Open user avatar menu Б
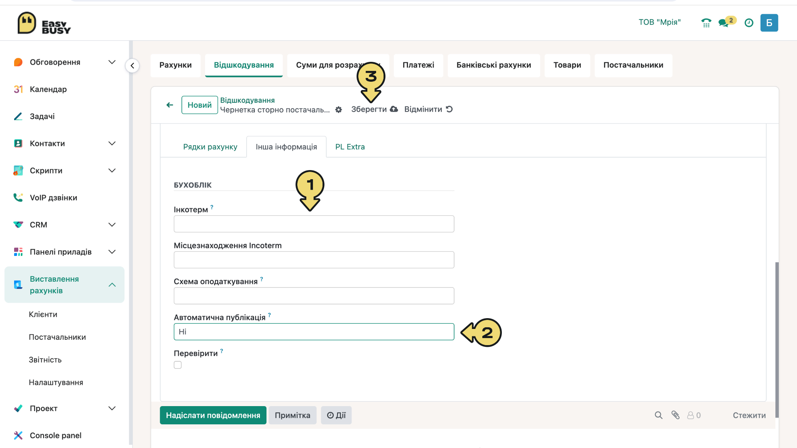 tap(769, 23)
